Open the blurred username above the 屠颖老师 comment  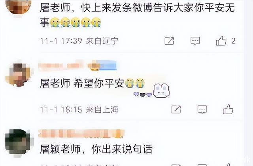[81, 134]
